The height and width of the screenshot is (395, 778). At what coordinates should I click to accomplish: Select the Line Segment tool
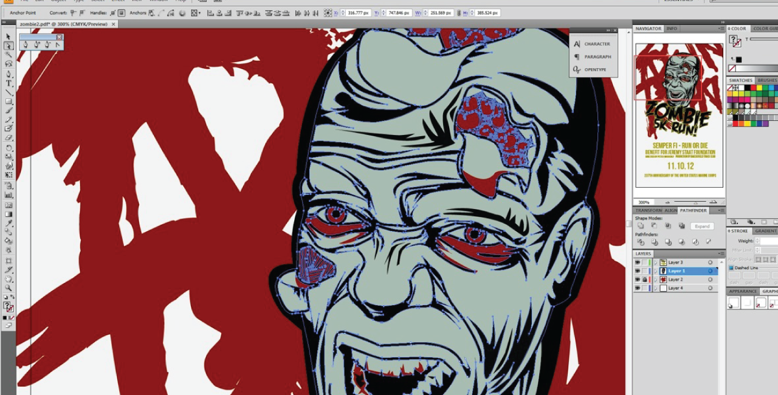(x=9, y=92)
